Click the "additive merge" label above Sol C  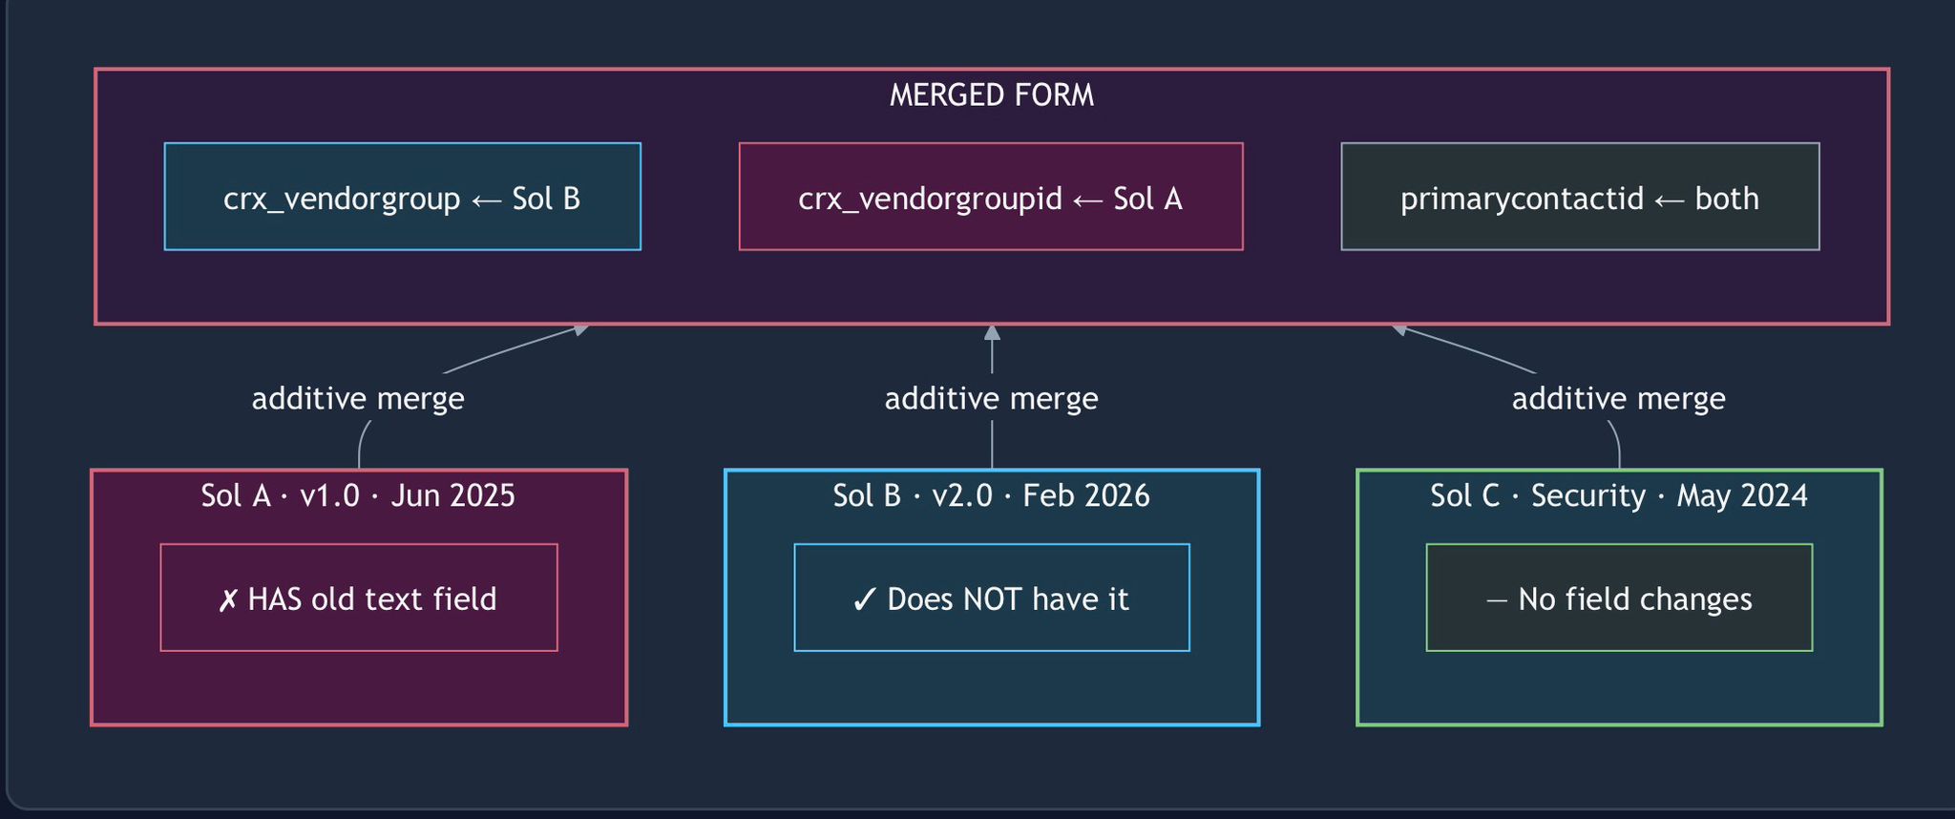1618,398
